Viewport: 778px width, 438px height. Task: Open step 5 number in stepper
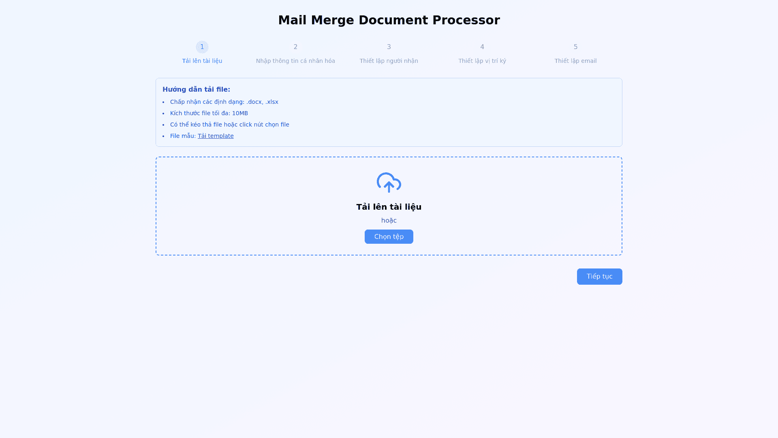tap(575, 47)
